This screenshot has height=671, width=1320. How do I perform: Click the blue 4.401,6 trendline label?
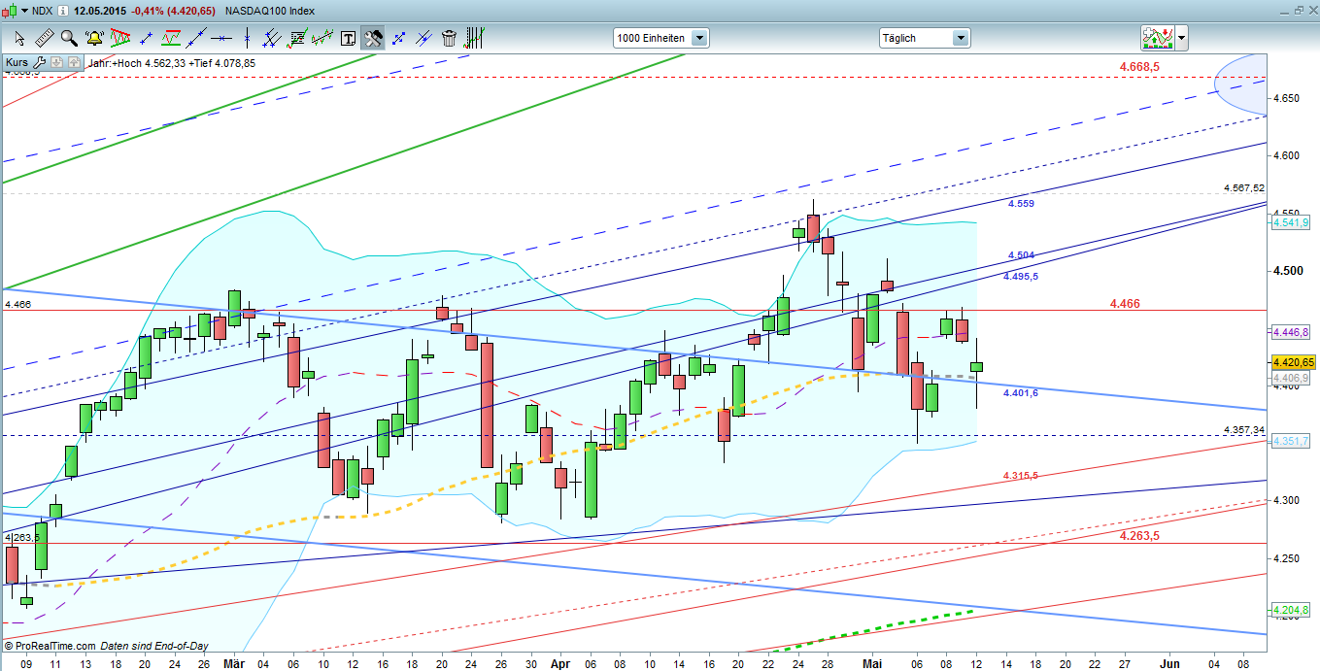point(1021,392)
